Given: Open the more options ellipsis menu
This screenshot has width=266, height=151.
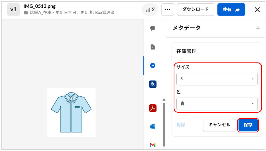Looking at the screenshot, I should [168, 10].
